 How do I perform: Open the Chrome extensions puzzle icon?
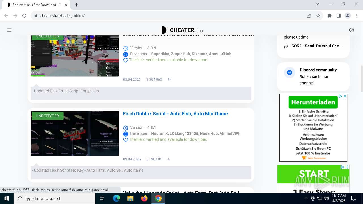point(330,16)
